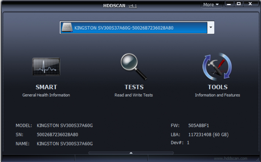
Task: Open the TOOLS hammer icon
Action: point(217,66)
